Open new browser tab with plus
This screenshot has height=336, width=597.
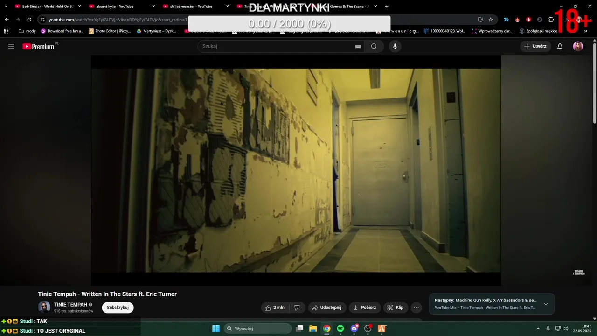coord(387,7)
